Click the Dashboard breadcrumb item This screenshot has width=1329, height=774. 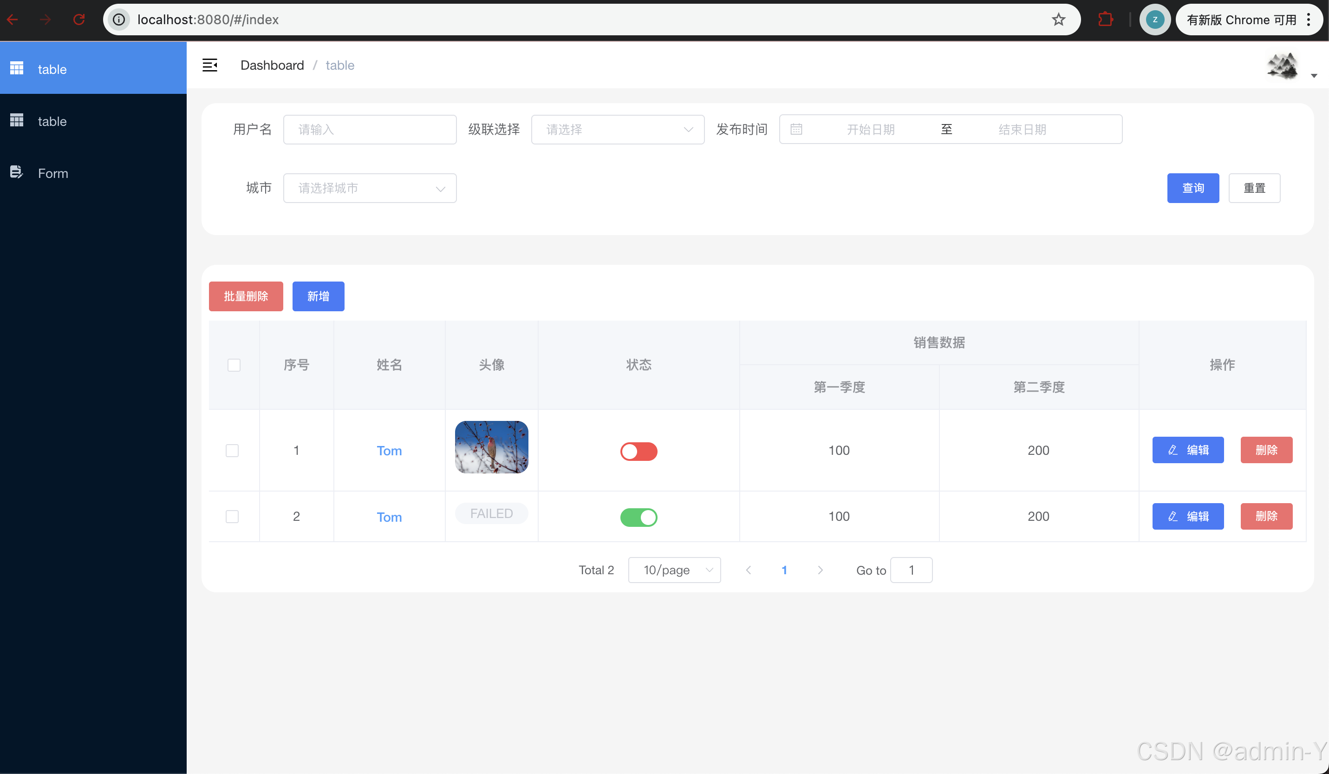coord(272,65)
